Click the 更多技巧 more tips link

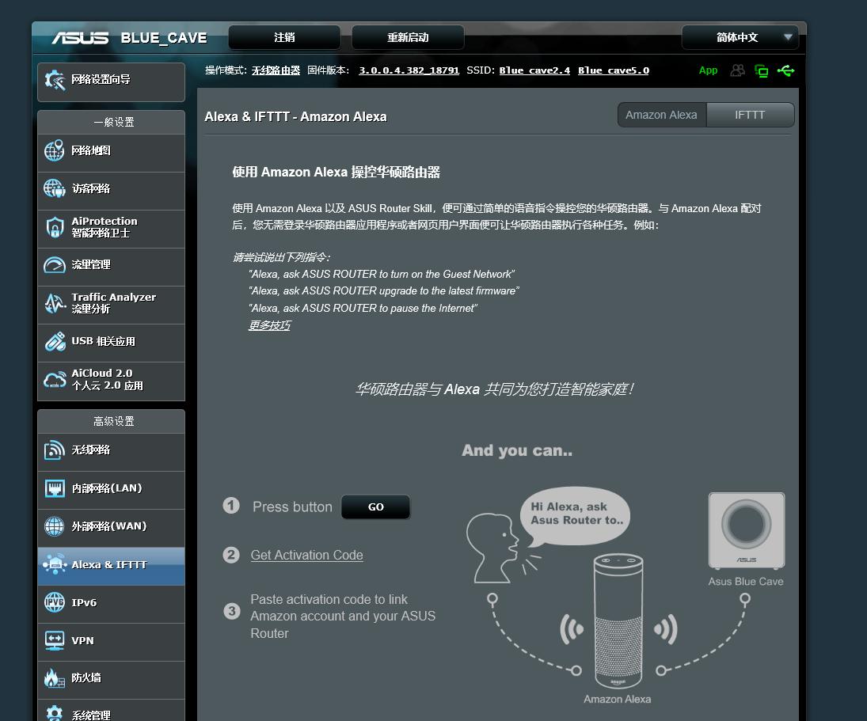pos(269,325)
